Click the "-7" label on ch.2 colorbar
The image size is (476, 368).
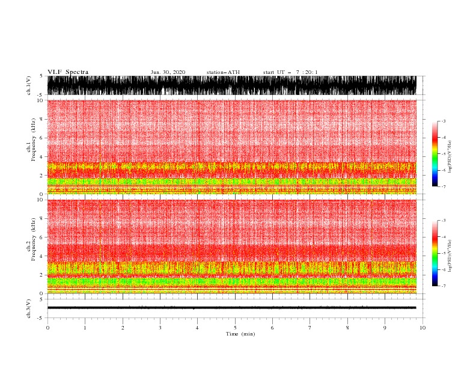[443, 286]
